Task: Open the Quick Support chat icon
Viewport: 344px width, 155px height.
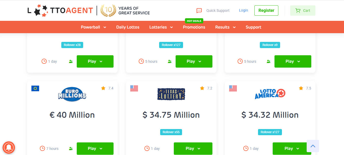Action: pyautogui.click(x=199, y=11)
